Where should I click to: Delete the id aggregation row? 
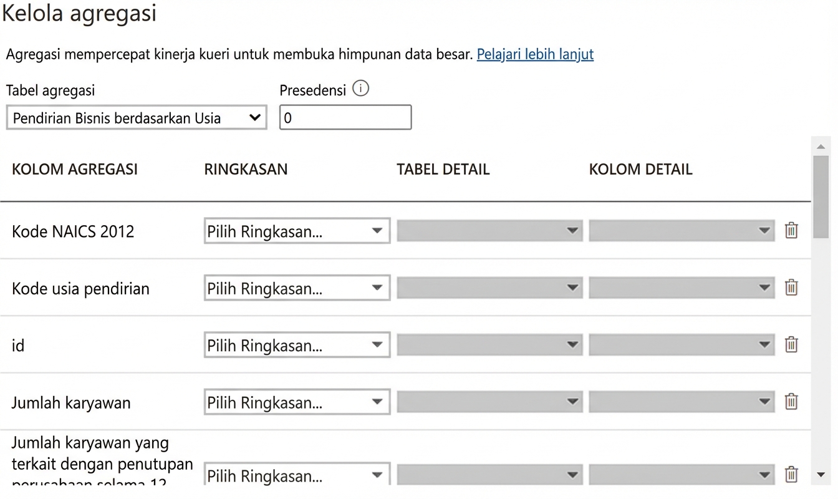click(791, 344)
